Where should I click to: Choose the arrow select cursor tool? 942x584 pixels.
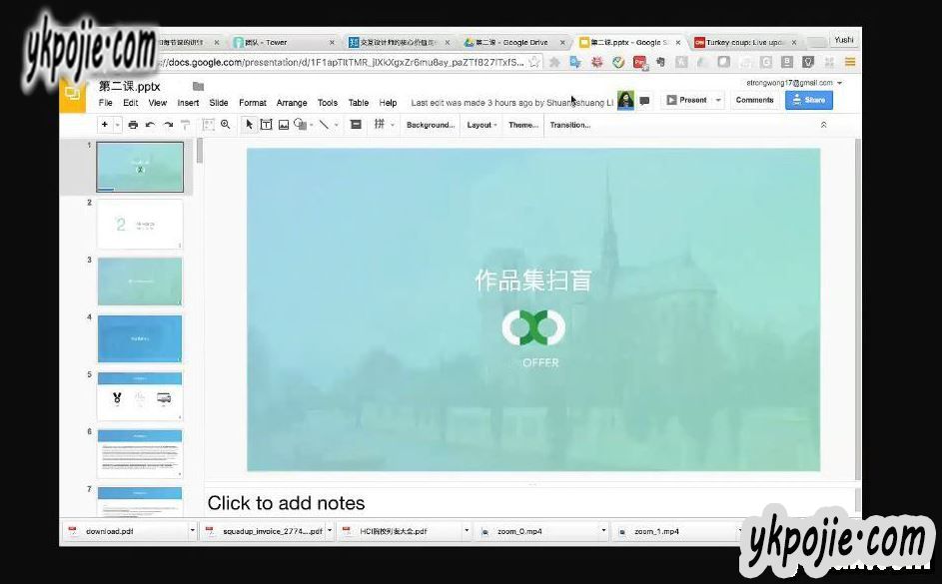pyautogui.click(x=250, y=125)
